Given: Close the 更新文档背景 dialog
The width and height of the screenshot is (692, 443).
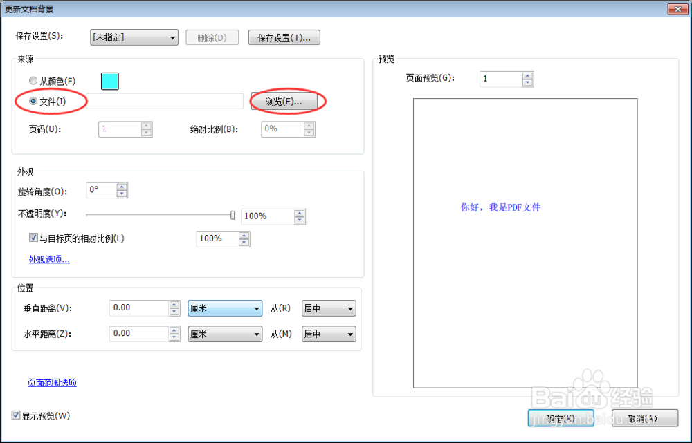Looking at the screenshot, I should click(x=678, y=9).
